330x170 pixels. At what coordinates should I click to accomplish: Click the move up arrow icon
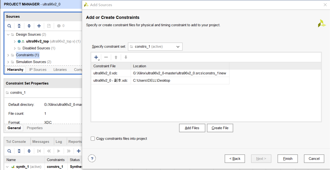click(116, 57)
